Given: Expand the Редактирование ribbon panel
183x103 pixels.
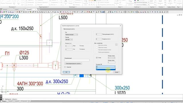Looking at the screenshot, I should (44, 7).
